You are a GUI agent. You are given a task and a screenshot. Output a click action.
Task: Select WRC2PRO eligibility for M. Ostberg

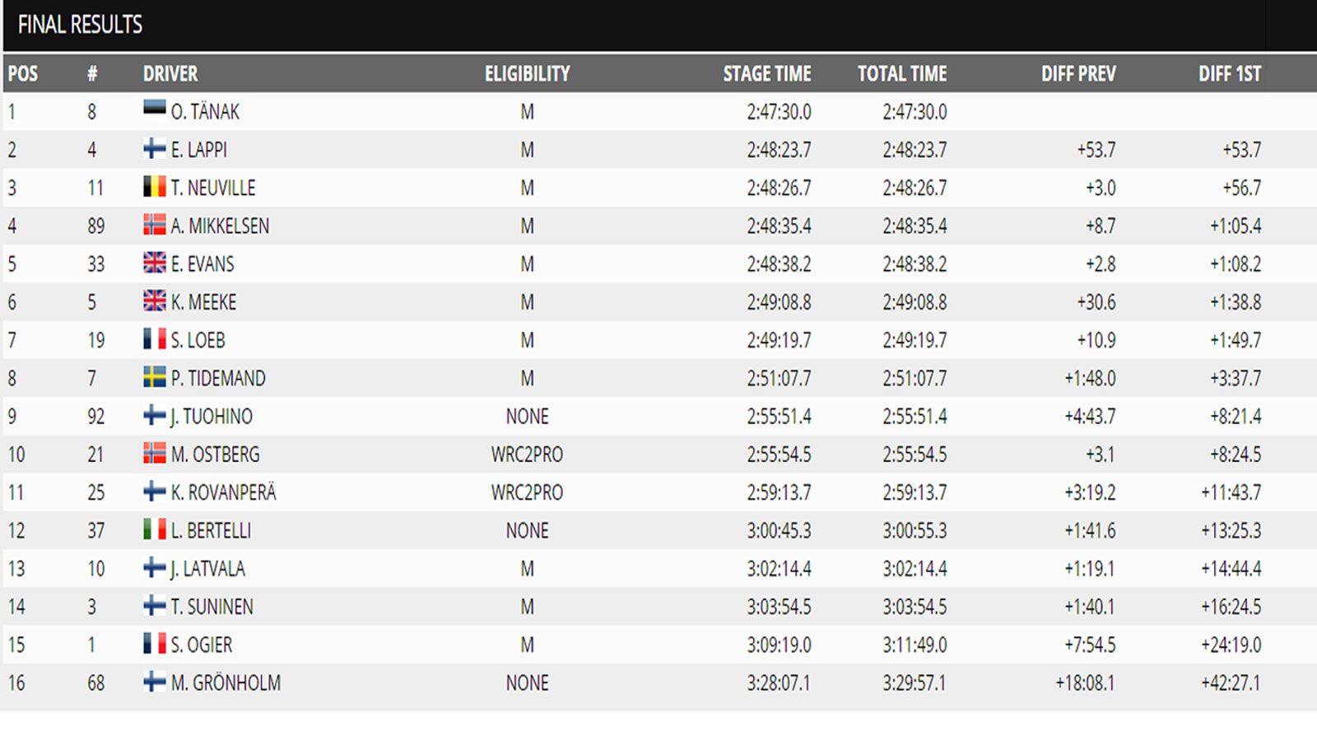(527, 454)
